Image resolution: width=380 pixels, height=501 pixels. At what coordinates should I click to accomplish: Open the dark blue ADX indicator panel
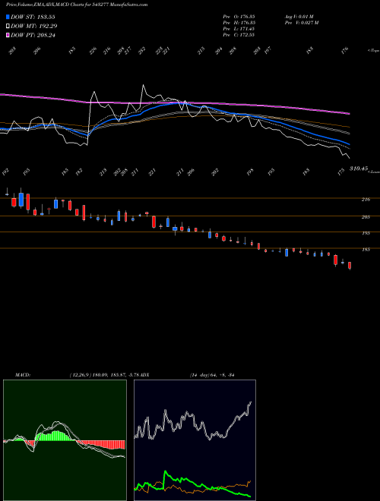tap(195, 440)
